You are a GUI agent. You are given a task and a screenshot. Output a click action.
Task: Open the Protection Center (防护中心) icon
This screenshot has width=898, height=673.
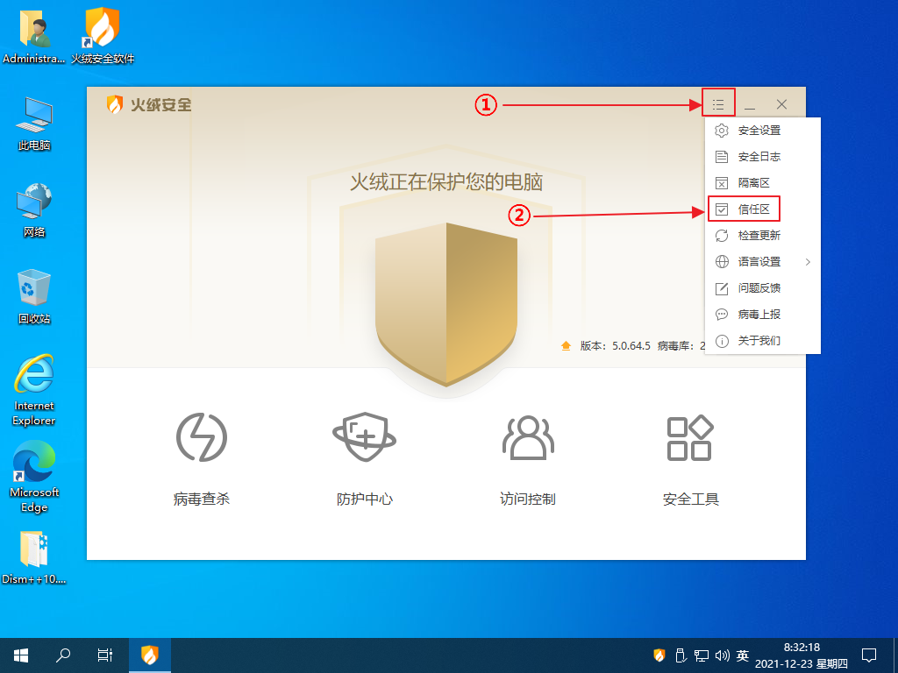click(365, 437)
